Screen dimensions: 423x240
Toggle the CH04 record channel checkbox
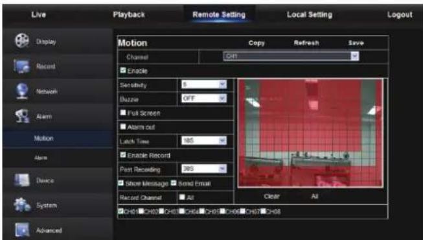pos(182,211)
